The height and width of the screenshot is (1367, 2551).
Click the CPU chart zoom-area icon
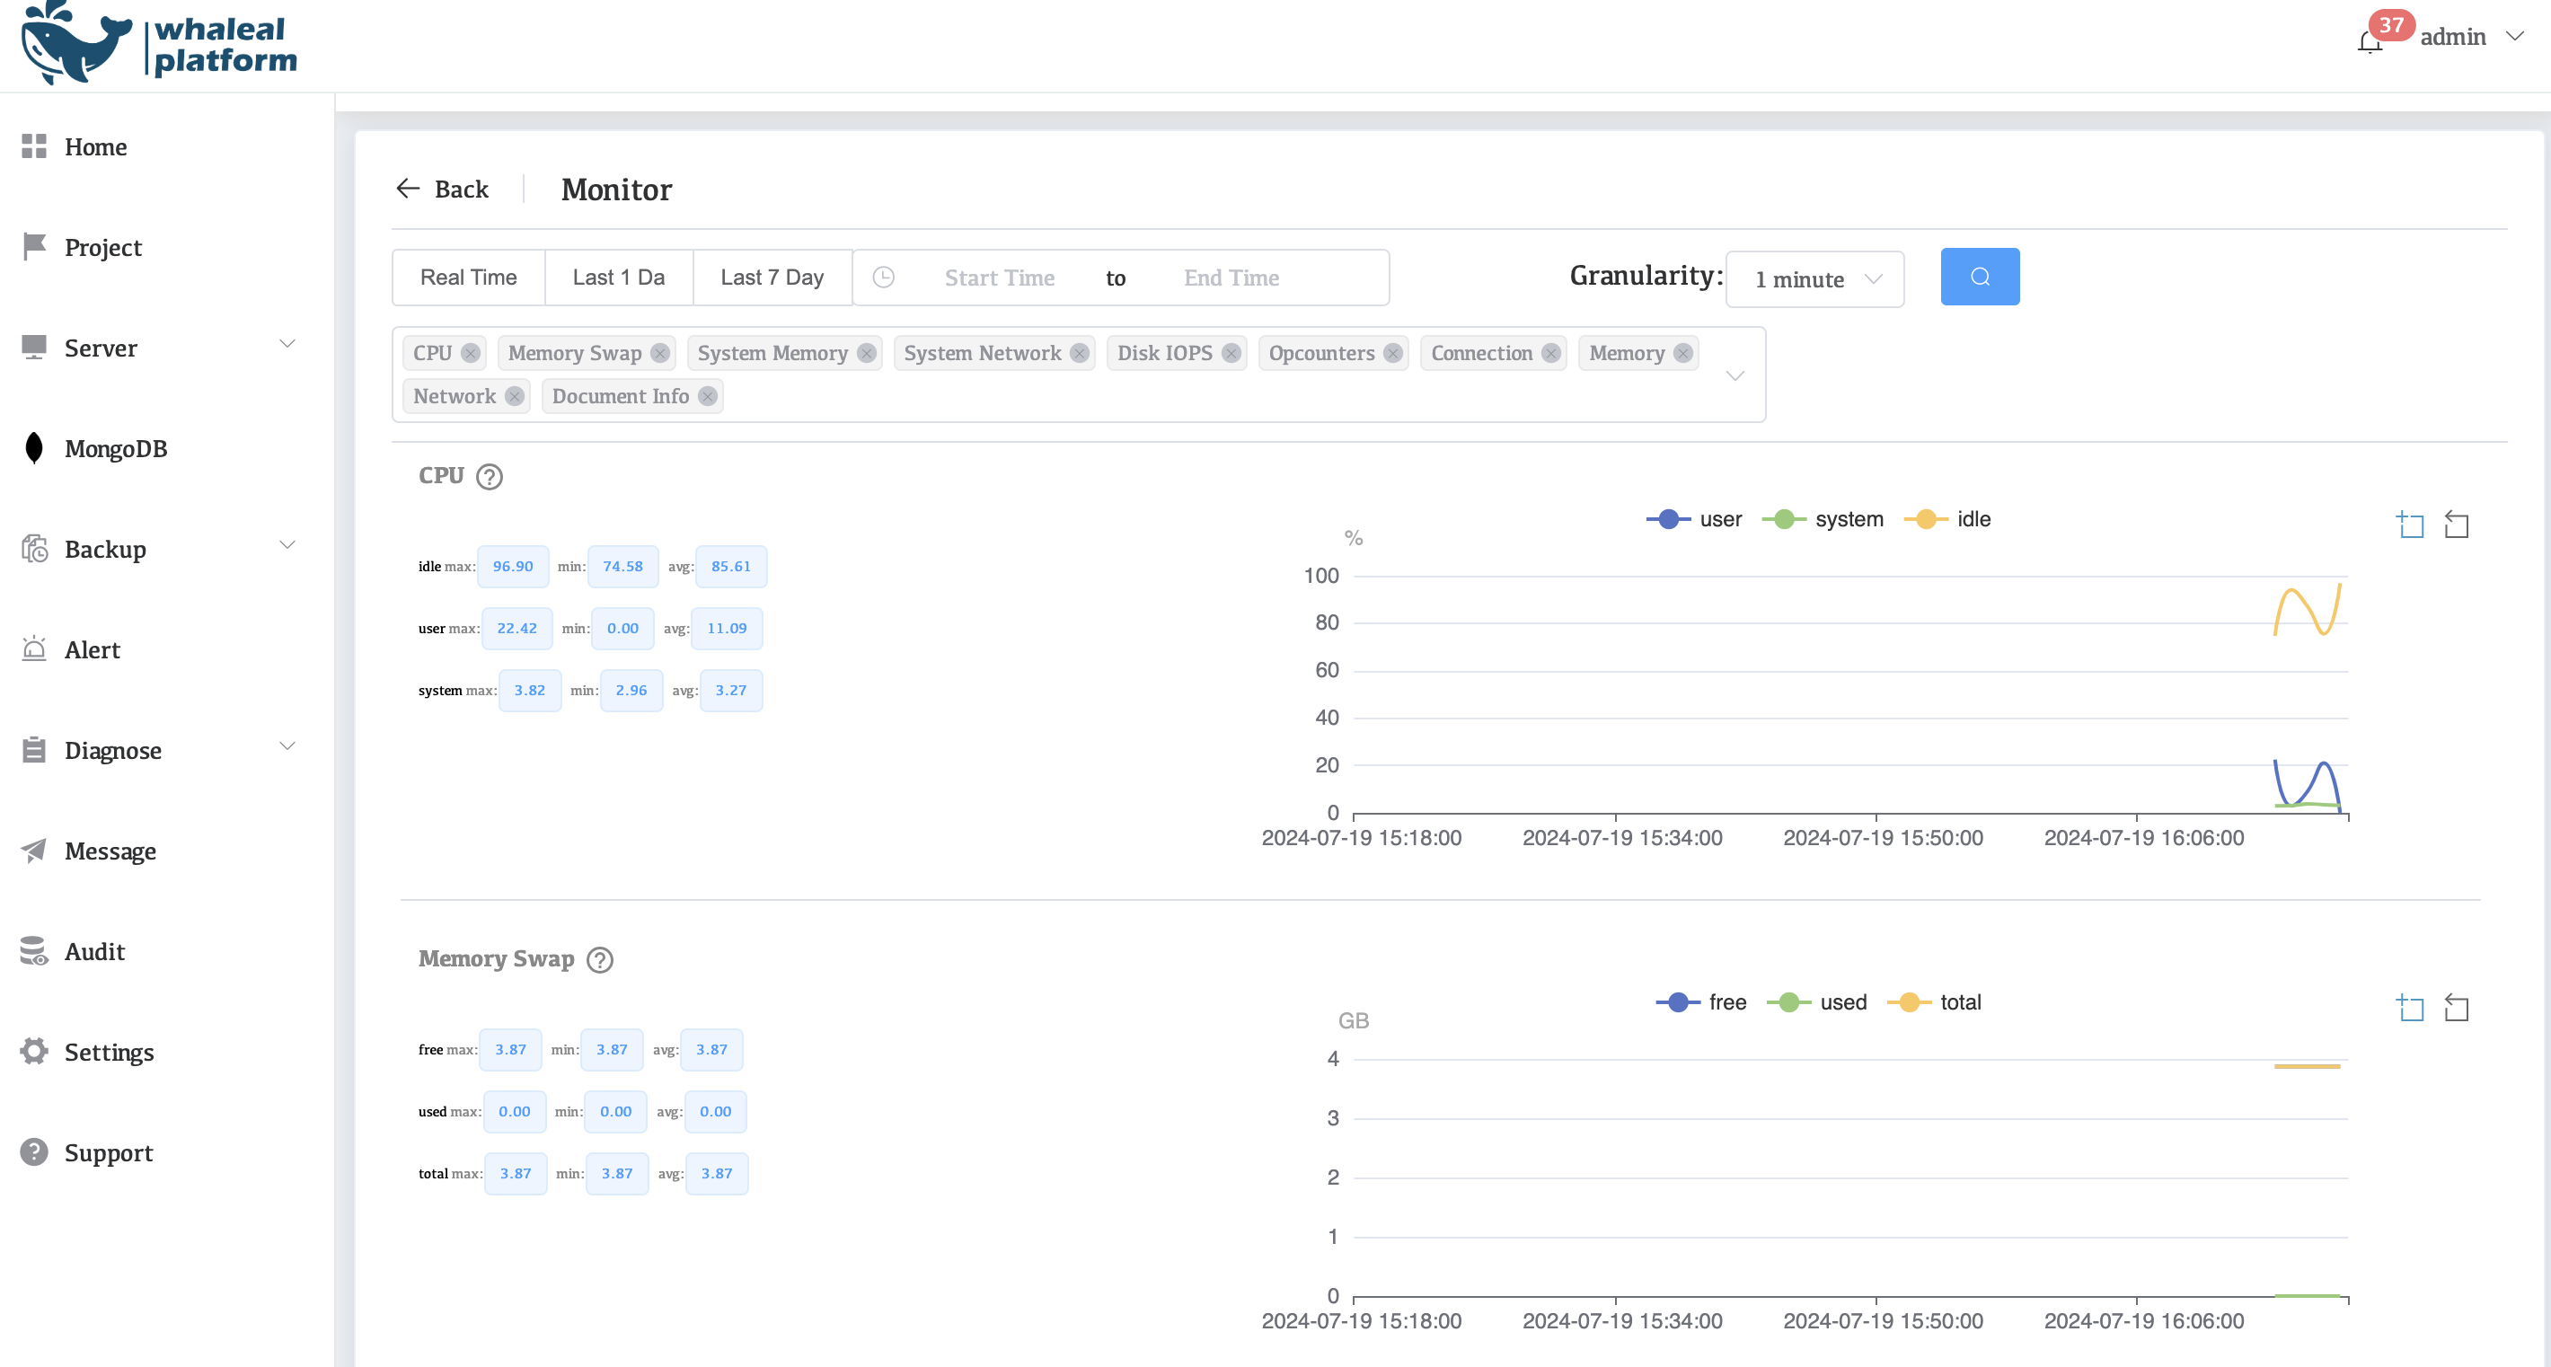pos(2409,525)
